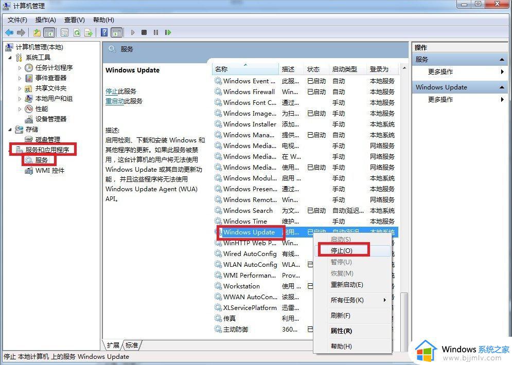Expand the 事件查看器 node arrow
512x365 pixels.
pyautogui.click(x=20, y=78)
